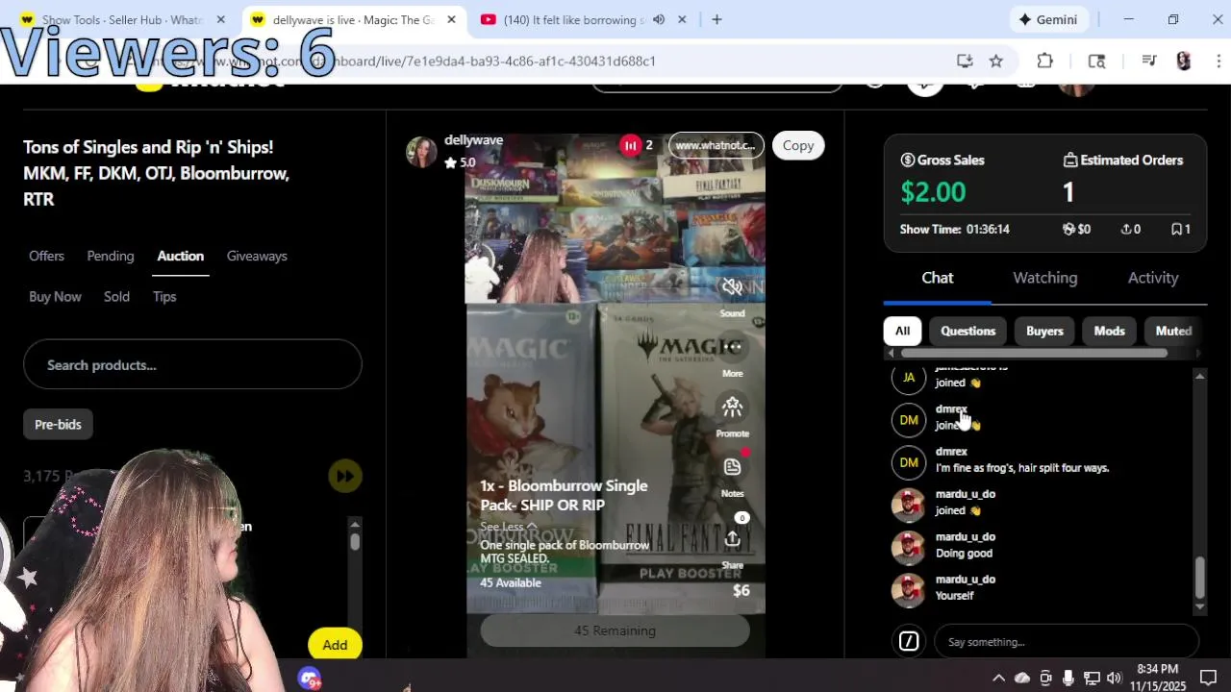1231x692 pixels.
Task: Click Copy link button
Action: [798, 145]
